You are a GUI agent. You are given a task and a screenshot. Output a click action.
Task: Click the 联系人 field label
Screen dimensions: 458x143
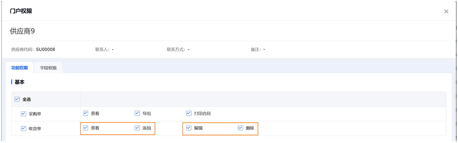[x=101, y=49]
